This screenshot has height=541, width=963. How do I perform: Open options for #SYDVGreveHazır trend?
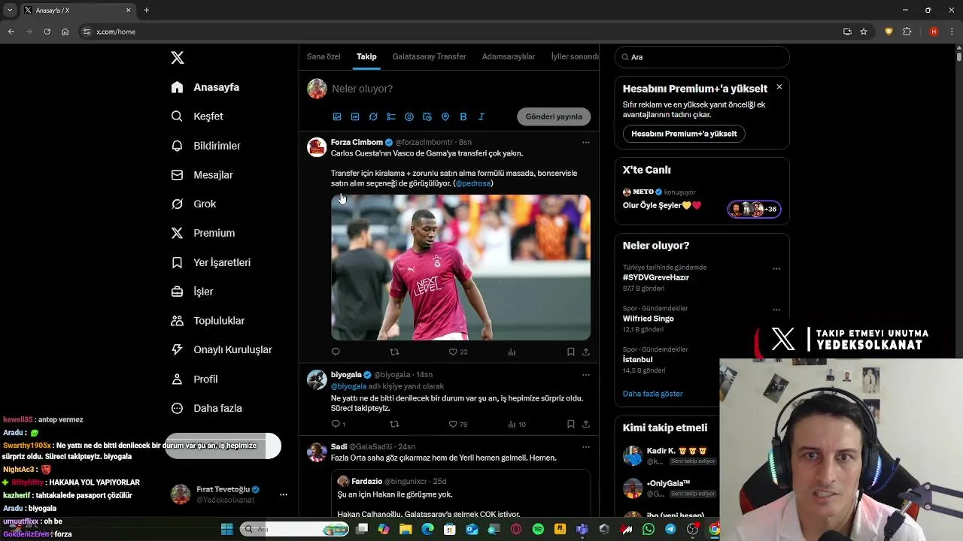click(776, 269)
